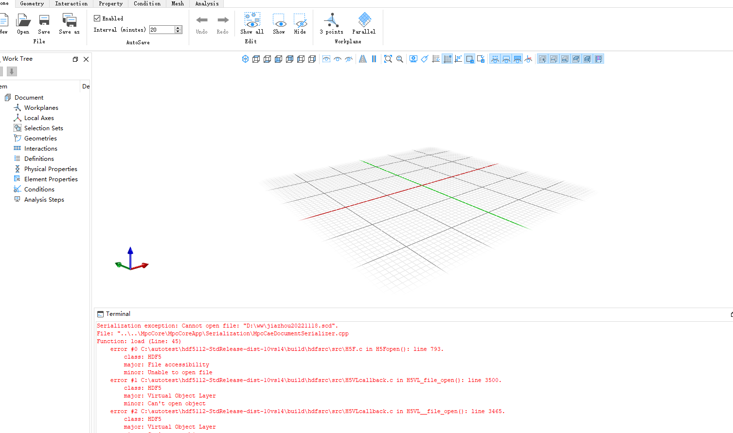
Task: Click Show all in the Edit ribbon group
Action: [x=252, y=24]
